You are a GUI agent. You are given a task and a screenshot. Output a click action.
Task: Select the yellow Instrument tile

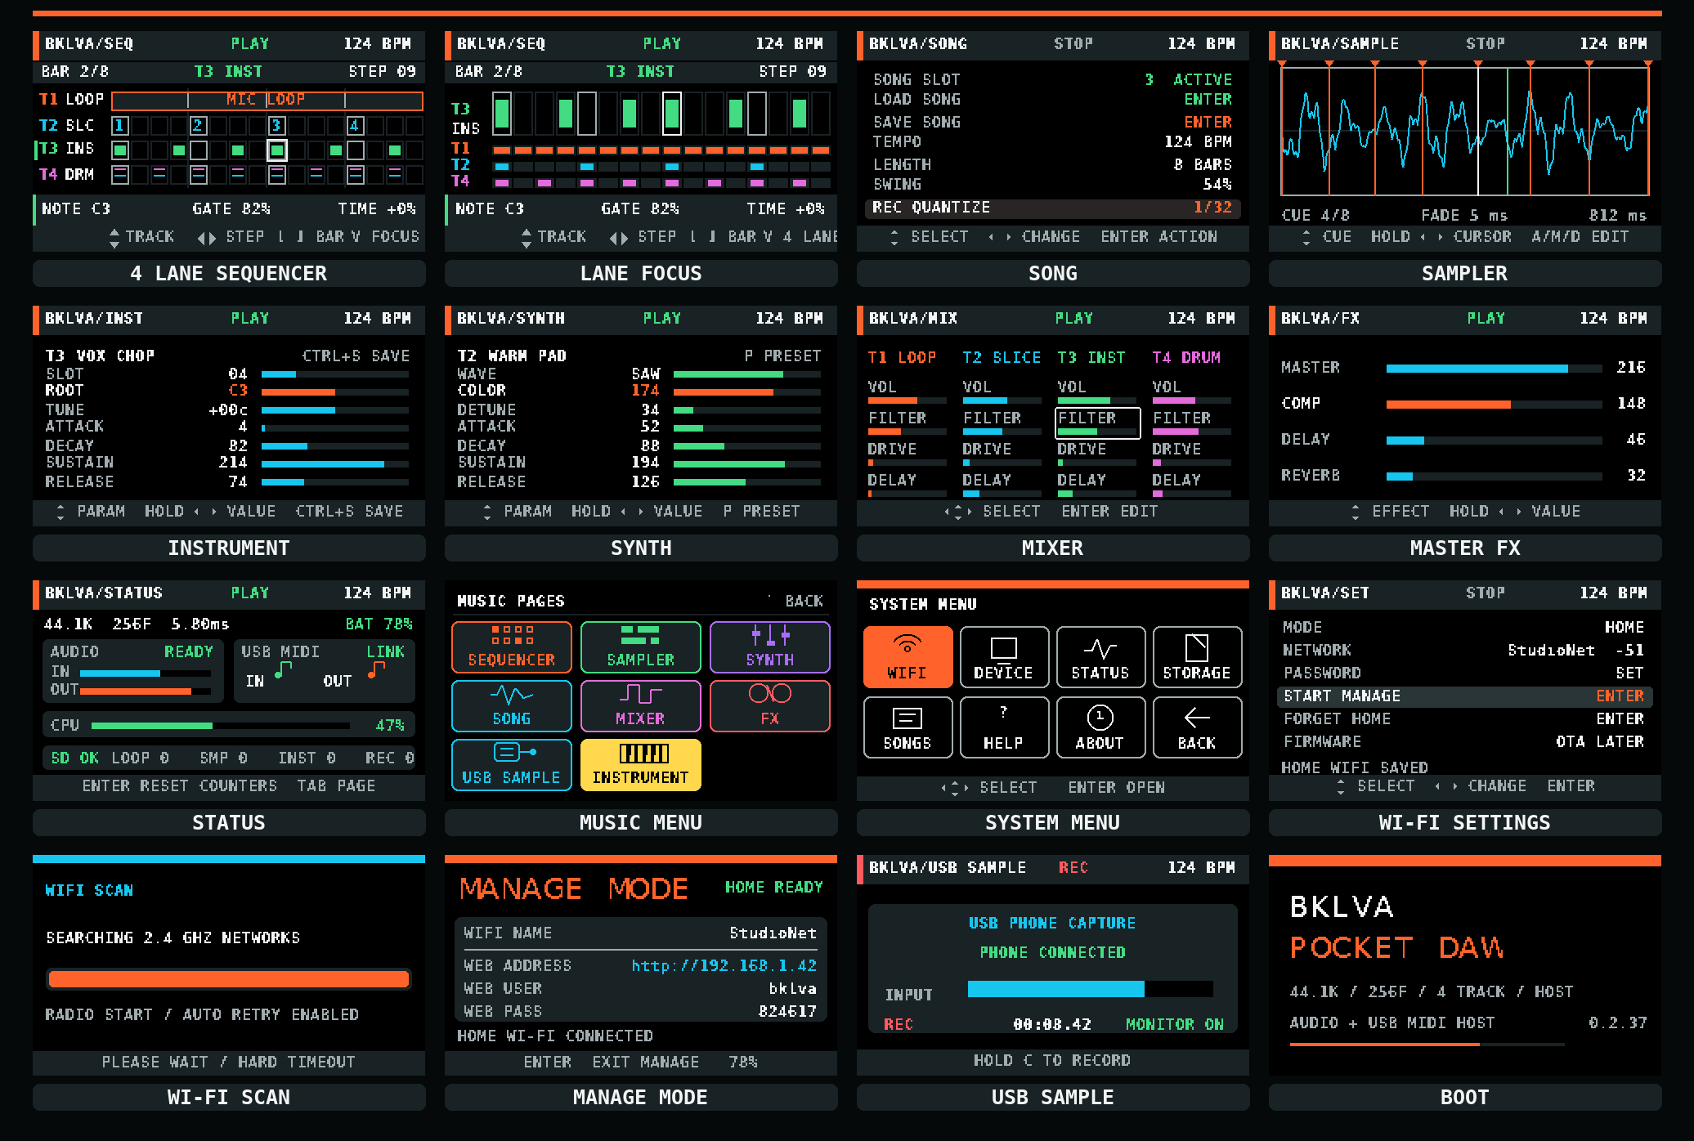(x=641, y=765)
